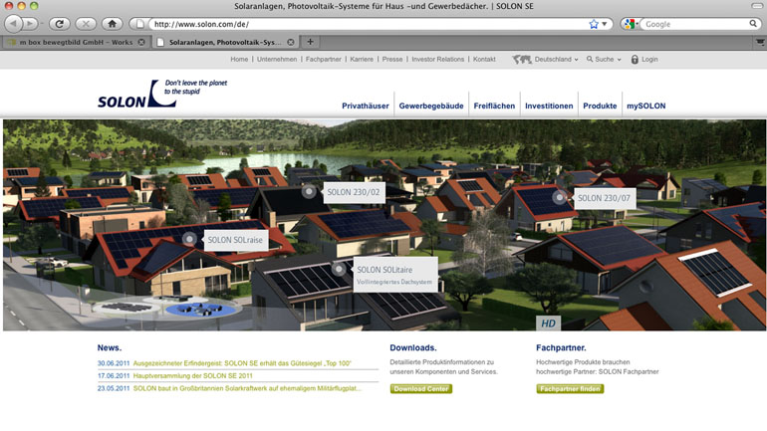Bookmark the page with the star icon

coord(594,24)
